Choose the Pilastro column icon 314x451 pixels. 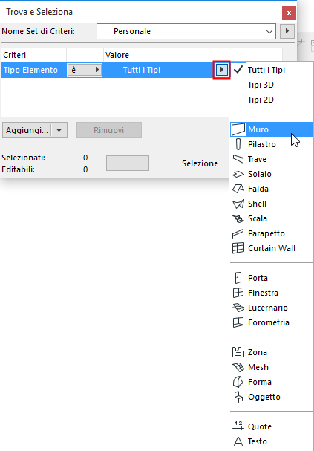coord(238,144)
